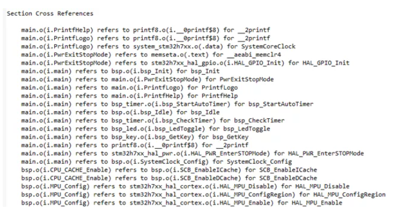This screenshot has height=214, width=396.
Task: Select the bsp_GetKey reference line
Action: tap(135, 137)
